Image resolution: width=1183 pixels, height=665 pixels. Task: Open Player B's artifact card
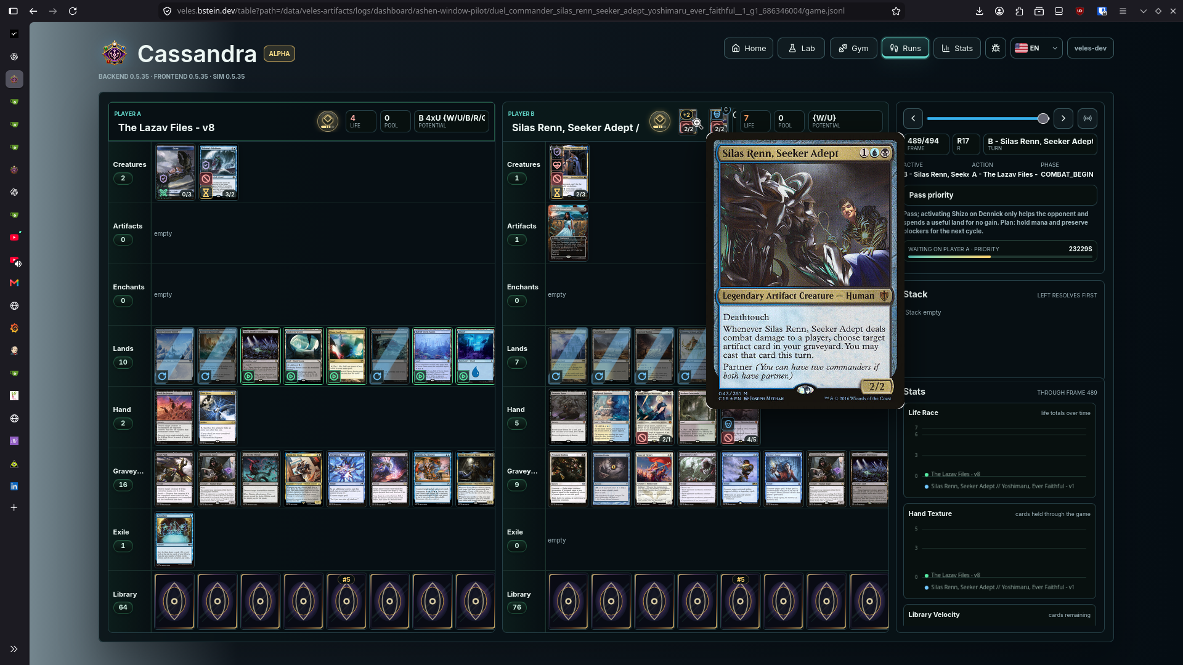568,233
